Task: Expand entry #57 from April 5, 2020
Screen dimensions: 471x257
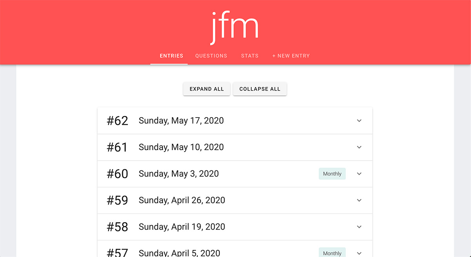Action: click(359, 253)
